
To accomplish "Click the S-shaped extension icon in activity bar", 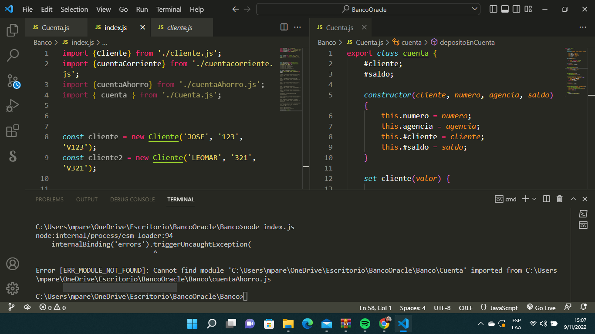I will coord(13,156).
